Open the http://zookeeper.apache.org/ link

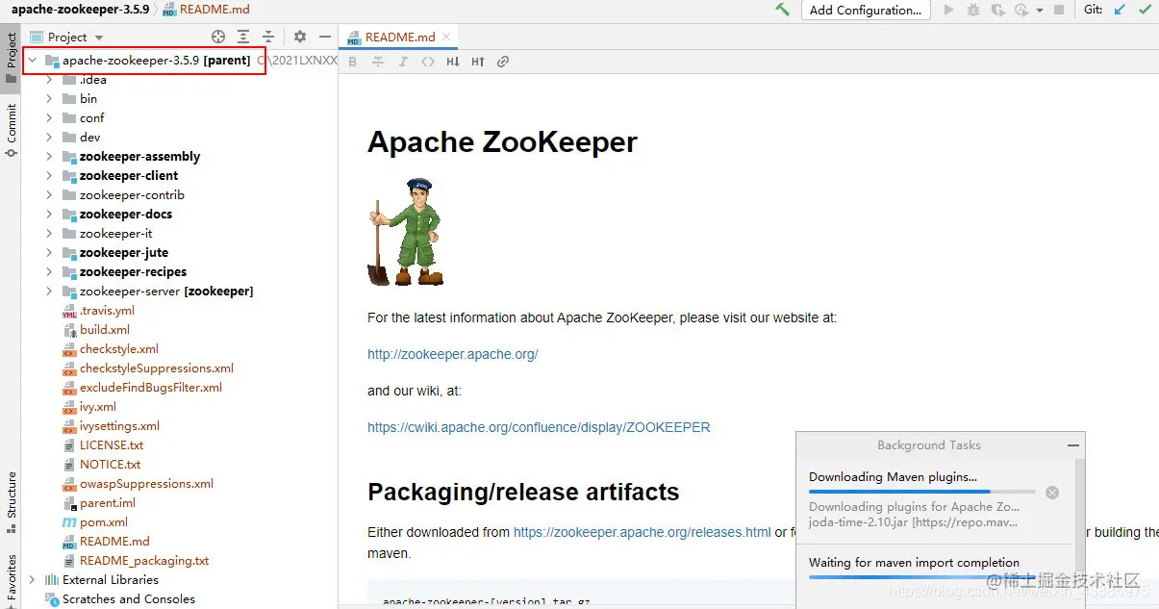click(452, 354)
